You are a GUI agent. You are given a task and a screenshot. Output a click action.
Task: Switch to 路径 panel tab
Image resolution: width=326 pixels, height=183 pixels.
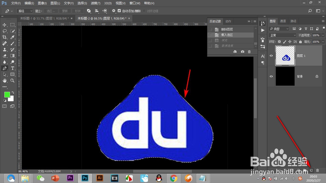(x=293, y=21)
